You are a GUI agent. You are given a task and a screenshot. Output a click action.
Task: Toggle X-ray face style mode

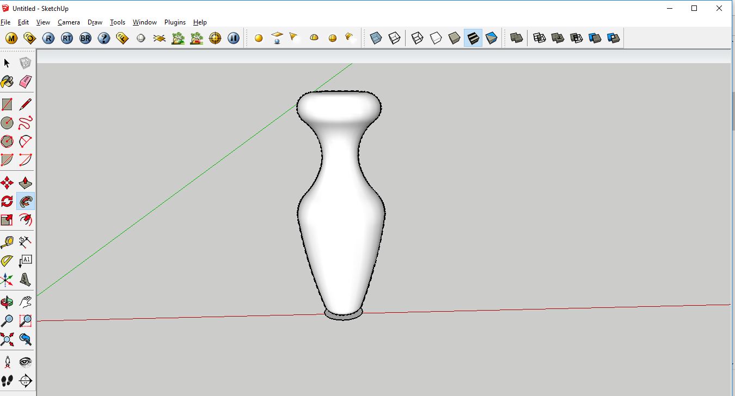tap(376, 38)
